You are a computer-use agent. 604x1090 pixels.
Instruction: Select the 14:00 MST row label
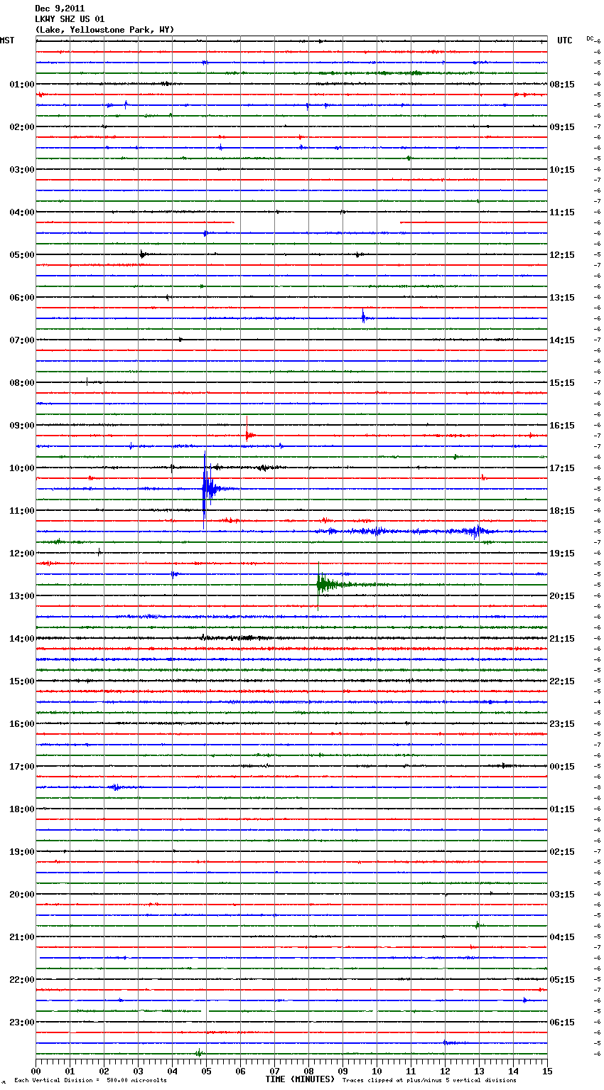[x=22, y=639]
